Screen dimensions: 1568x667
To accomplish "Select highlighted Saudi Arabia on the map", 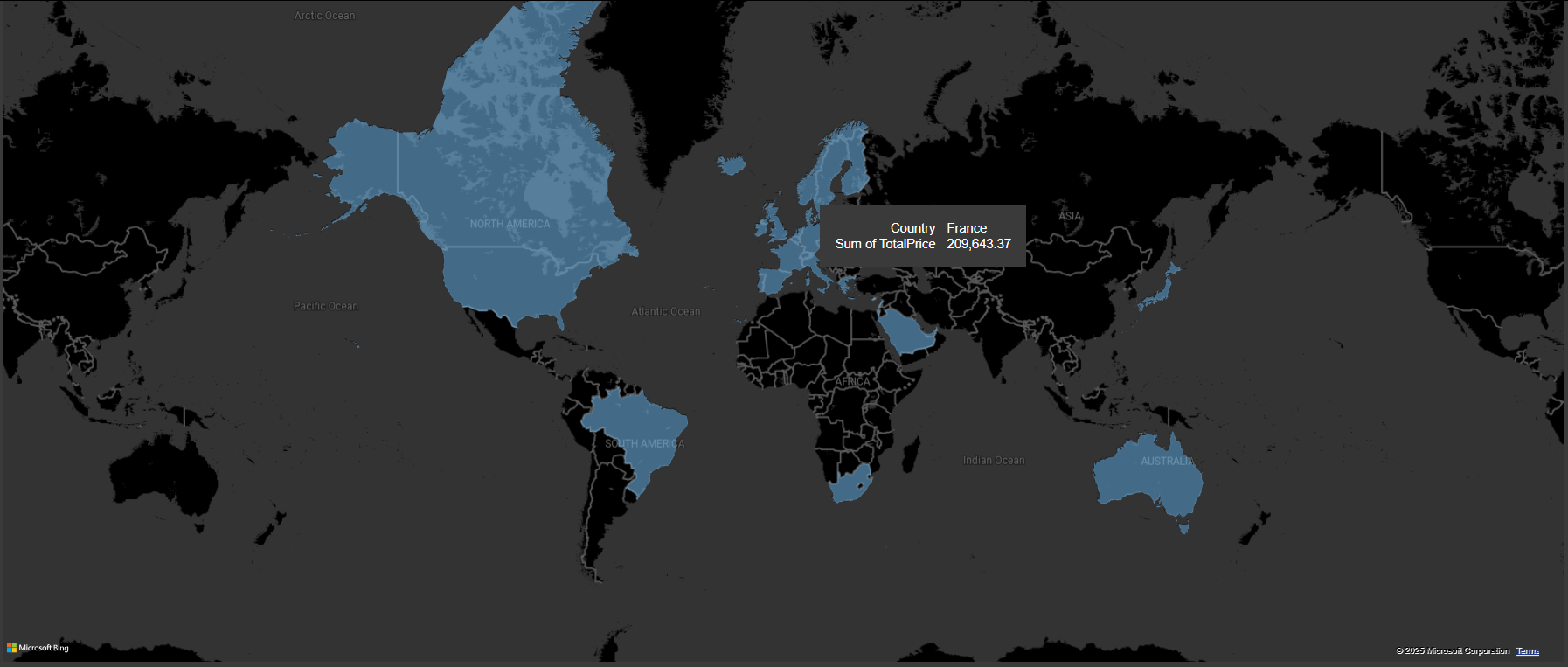I will [906, 332].
